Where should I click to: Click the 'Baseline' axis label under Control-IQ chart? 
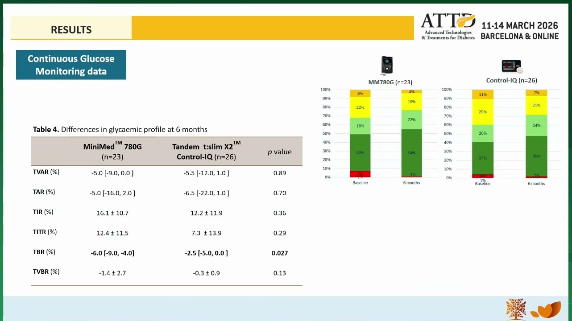click(483, 184)
